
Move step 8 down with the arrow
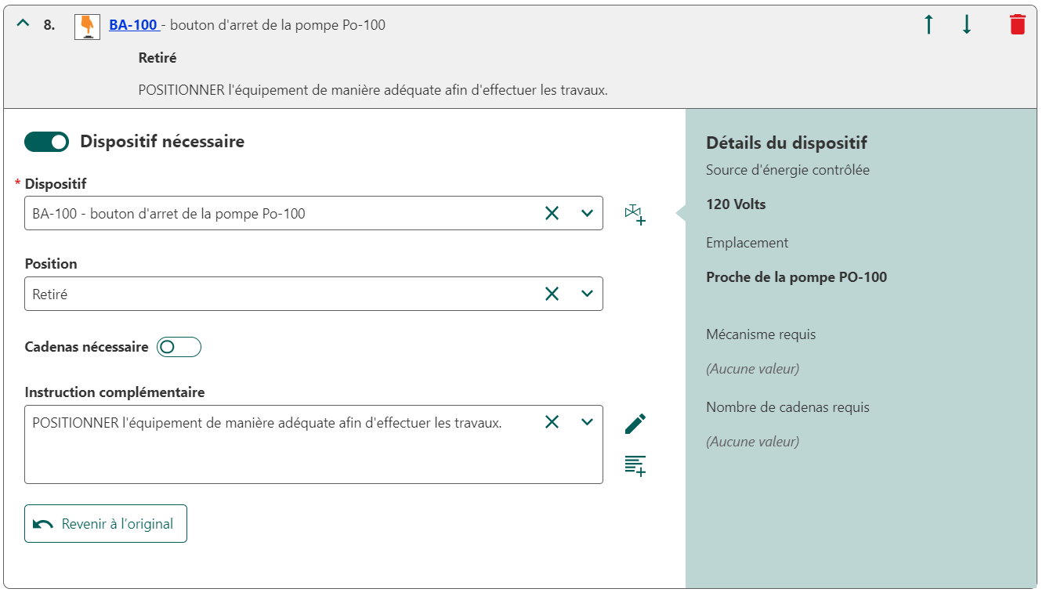coord(966,25)
